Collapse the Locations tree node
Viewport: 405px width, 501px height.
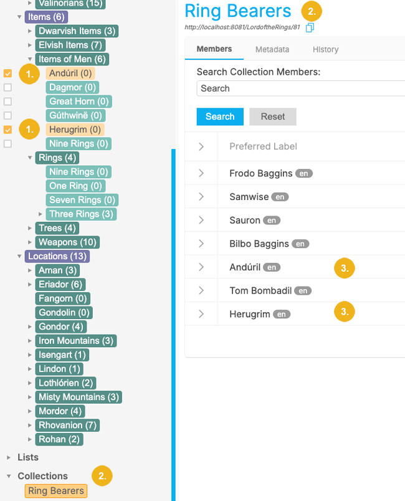pos(19,256)
